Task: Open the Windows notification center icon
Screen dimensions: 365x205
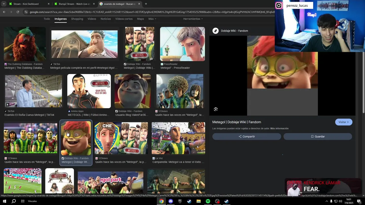Action: coord(359,201)
